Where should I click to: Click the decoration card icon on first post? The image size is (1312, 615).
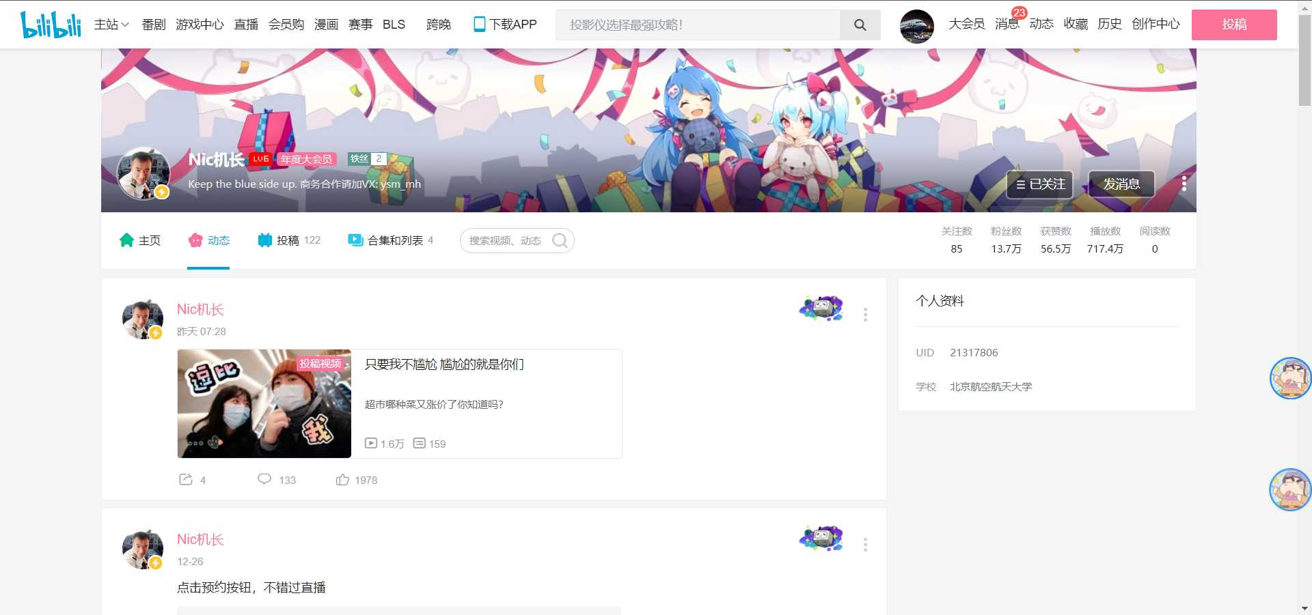(821, 309)
